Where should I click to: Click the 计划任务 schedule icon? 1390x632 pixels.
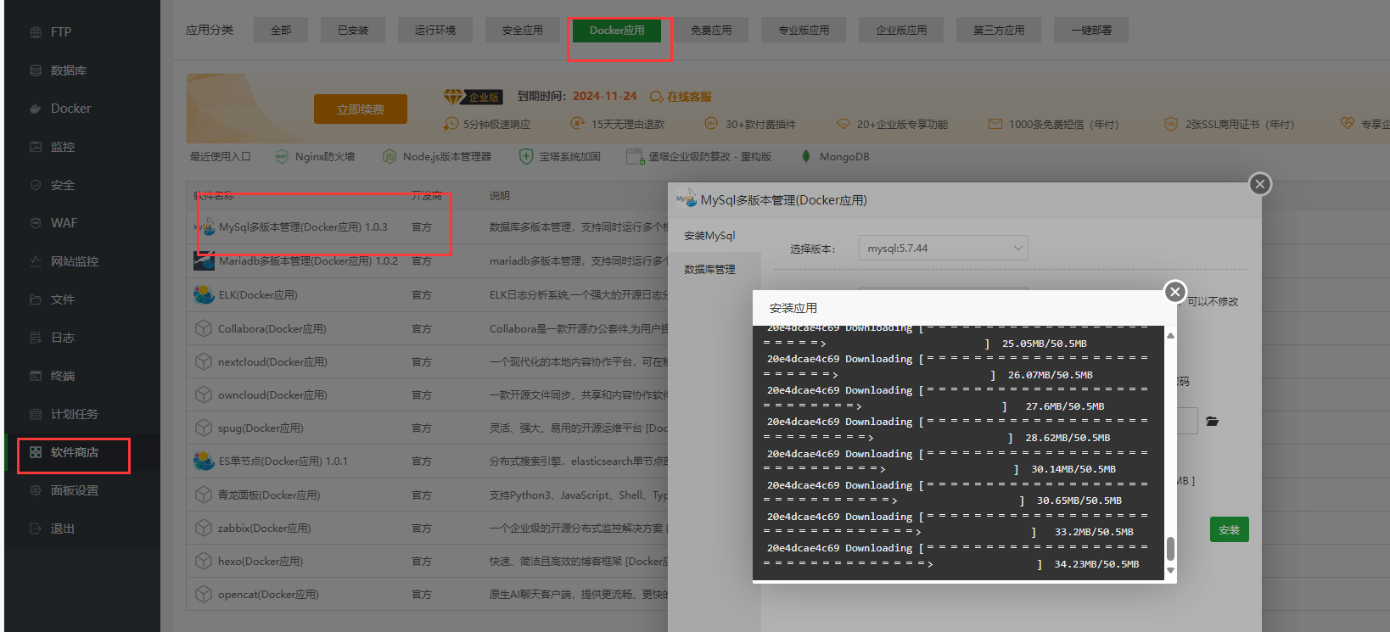coord(36,414)
